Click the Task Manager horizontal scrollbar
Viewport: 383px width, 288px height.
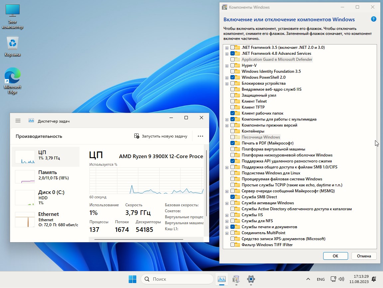click(139, 240)
